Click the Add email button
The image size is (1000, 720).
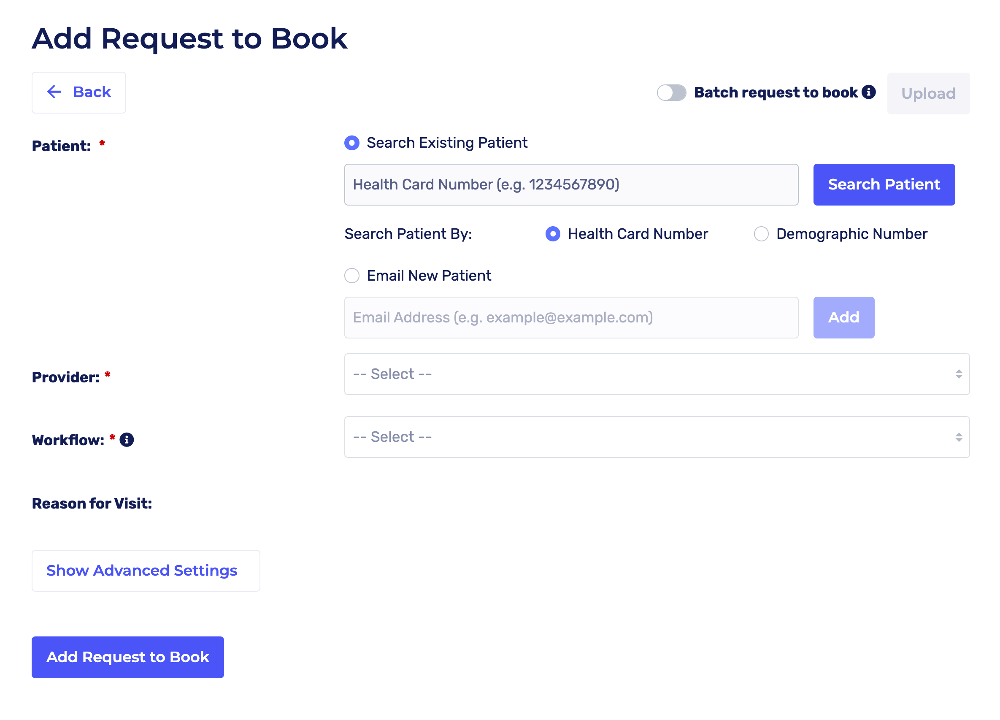pos(843,317)
